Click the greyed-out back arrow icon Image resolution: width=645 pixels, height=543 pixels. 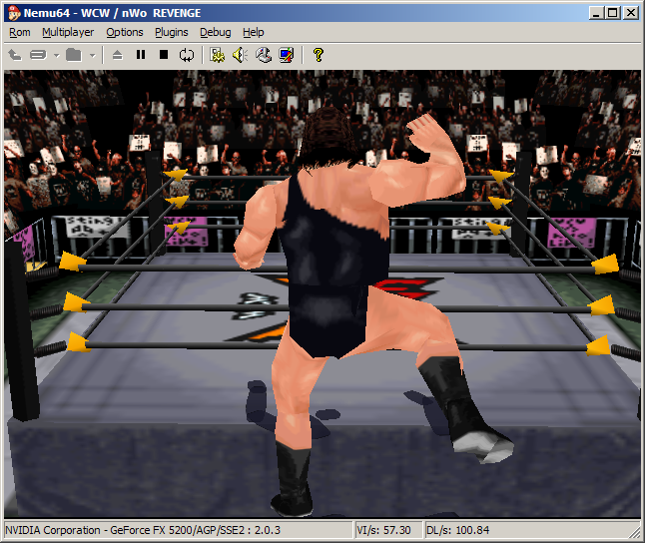coord(15,55)
